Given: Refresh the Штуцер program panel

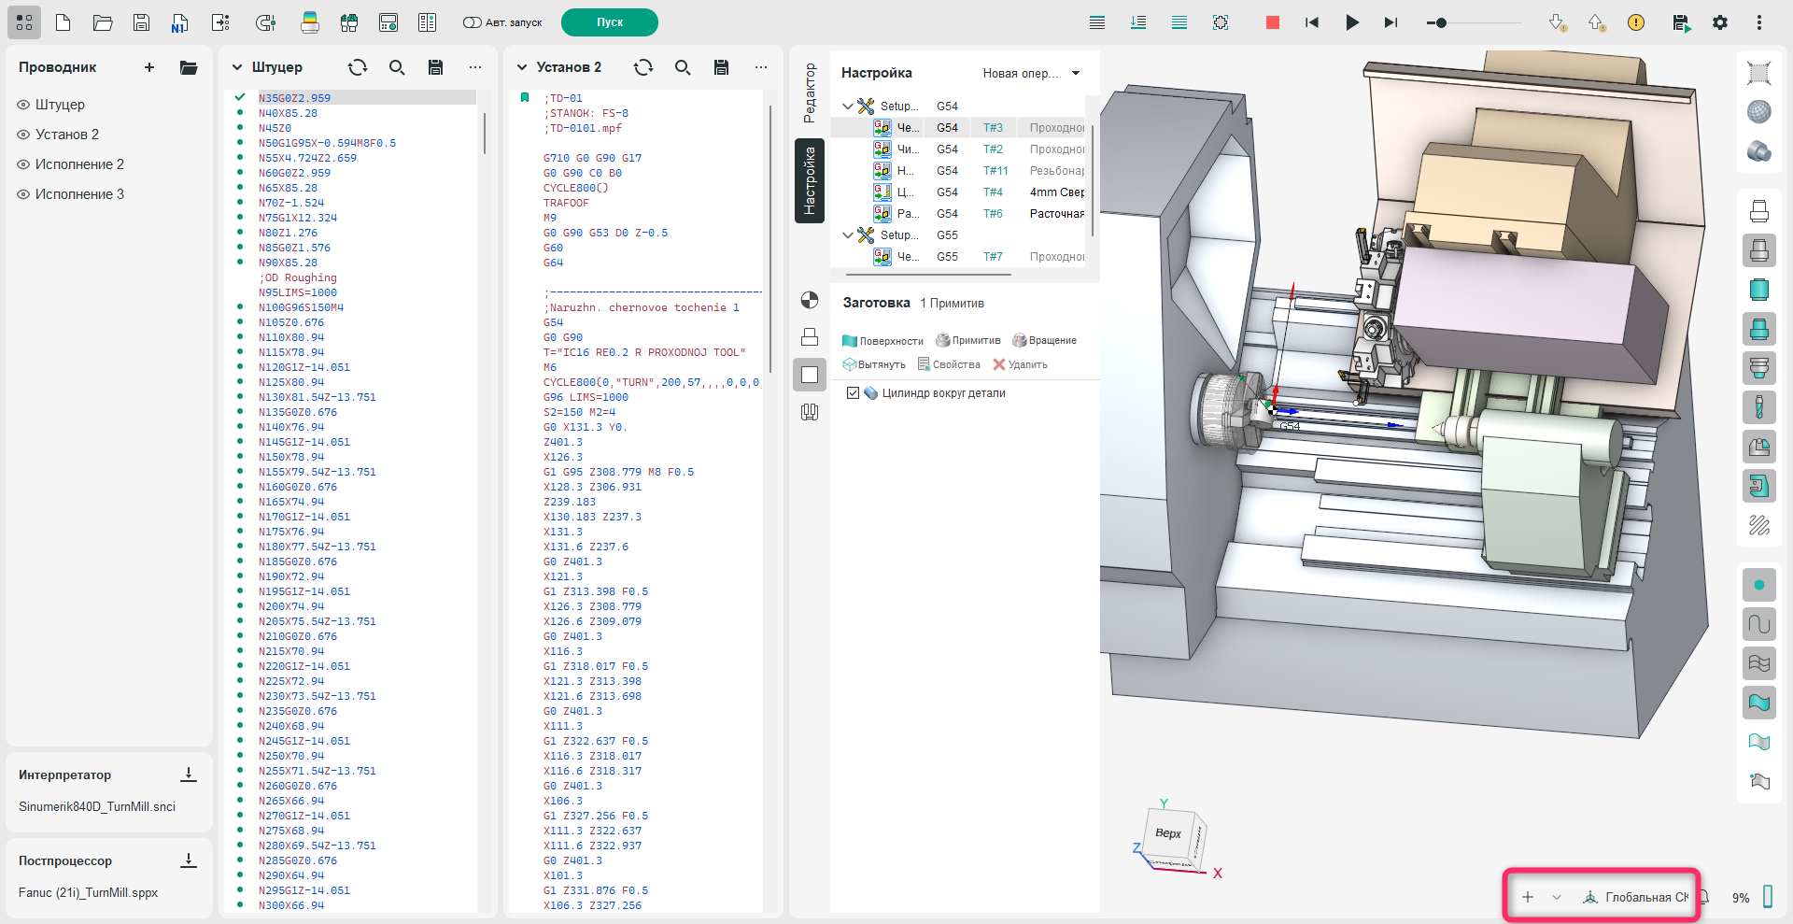Looking at the screenshot, I should [358, 67].
